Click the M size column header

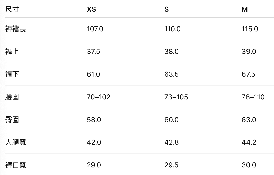coord(245,9)
